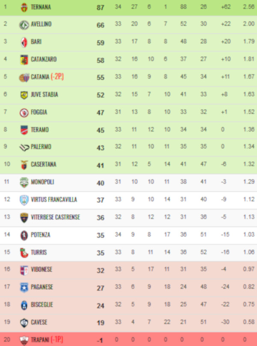Click the Casertana crest icon
The image size is (257, 346).
click(24, 165)
